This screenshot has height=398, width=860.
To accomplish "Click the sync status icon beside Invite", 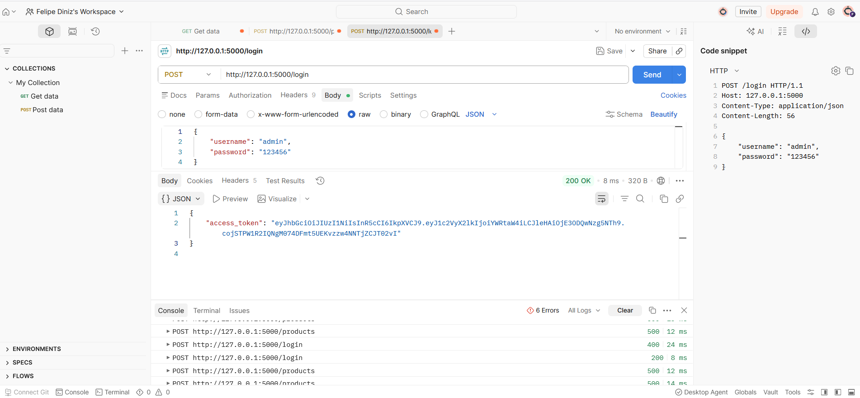I will [x=723, y=12].
